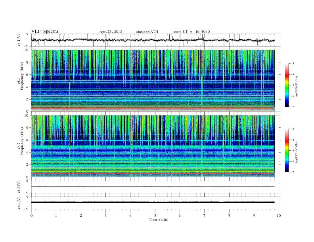
Task: Select the date text 'Apr. 23, 2013'
Action: coord(111,32)
